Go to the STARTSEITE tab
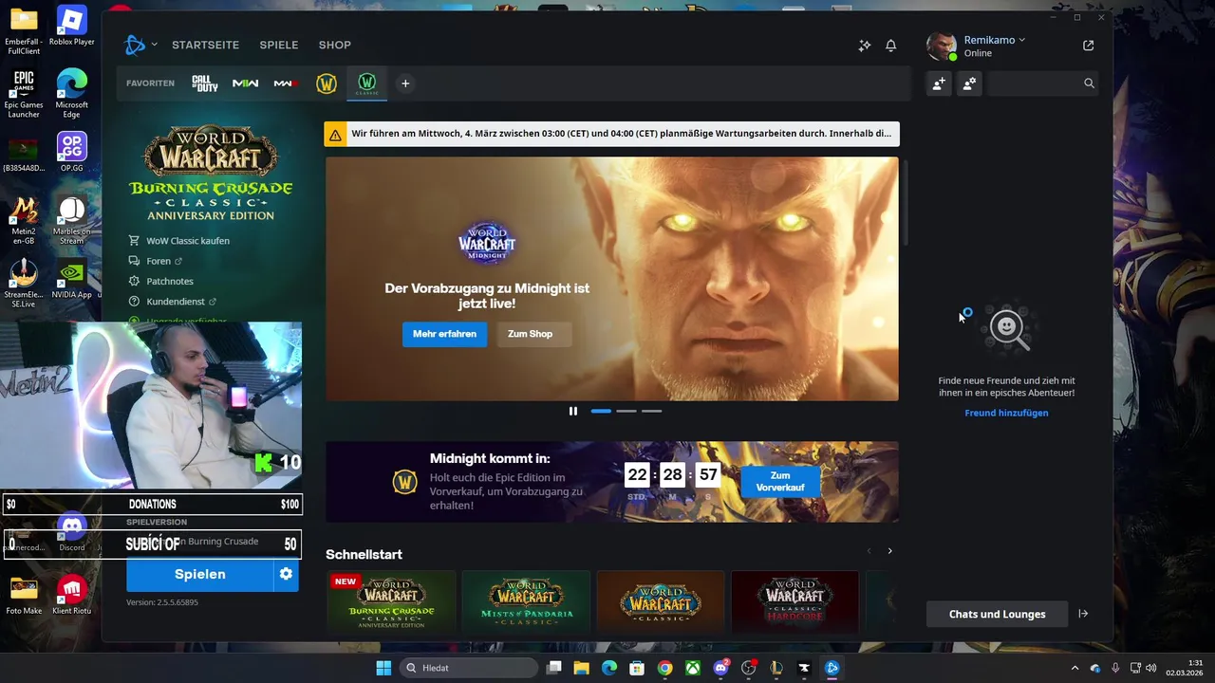 tap(205, 45)
